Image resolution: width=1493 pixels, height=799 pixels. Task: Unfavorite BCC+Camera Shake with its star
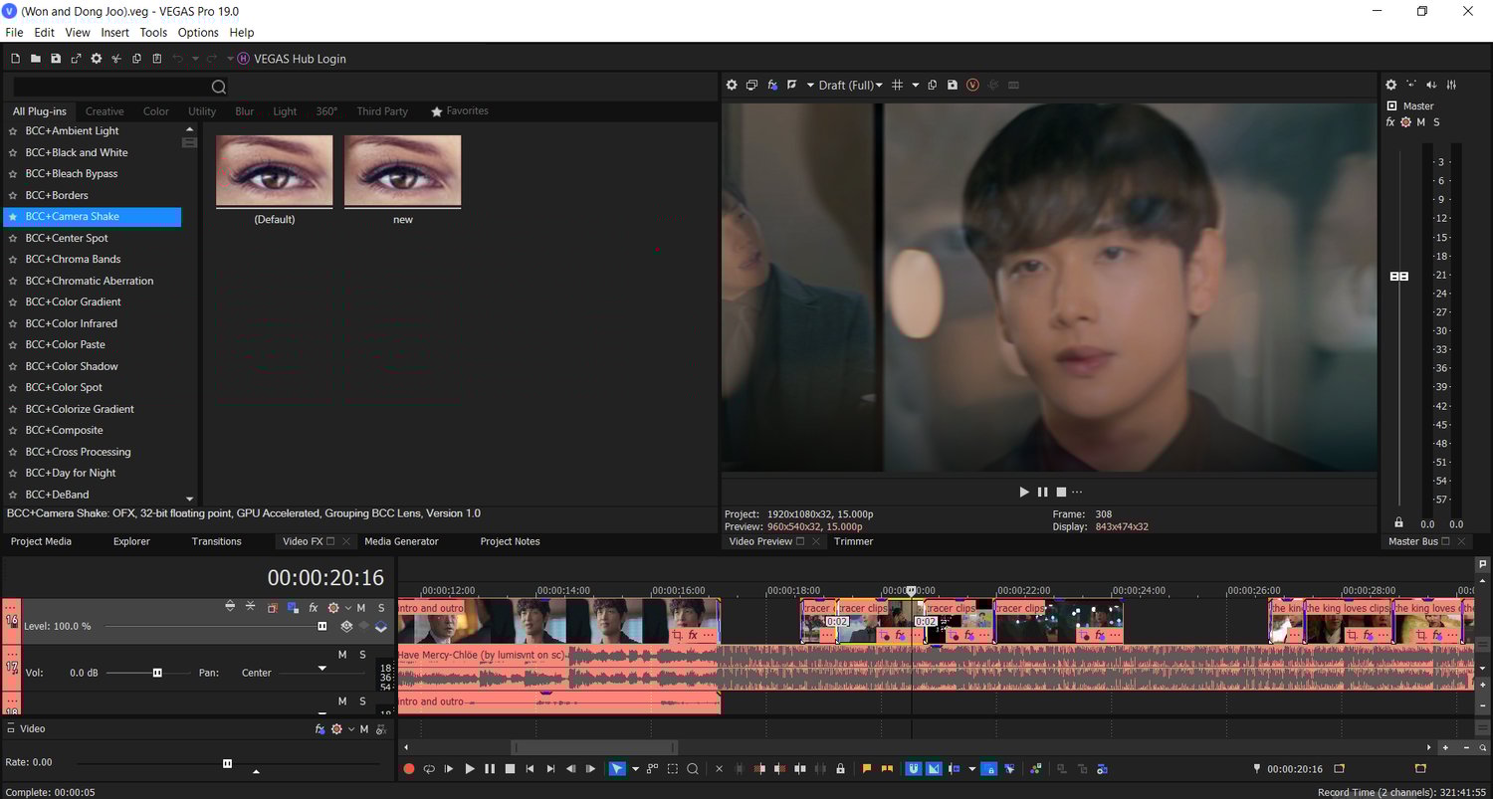[13, 217]
